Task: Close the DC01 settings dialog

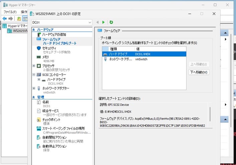Action: (214, 14)
